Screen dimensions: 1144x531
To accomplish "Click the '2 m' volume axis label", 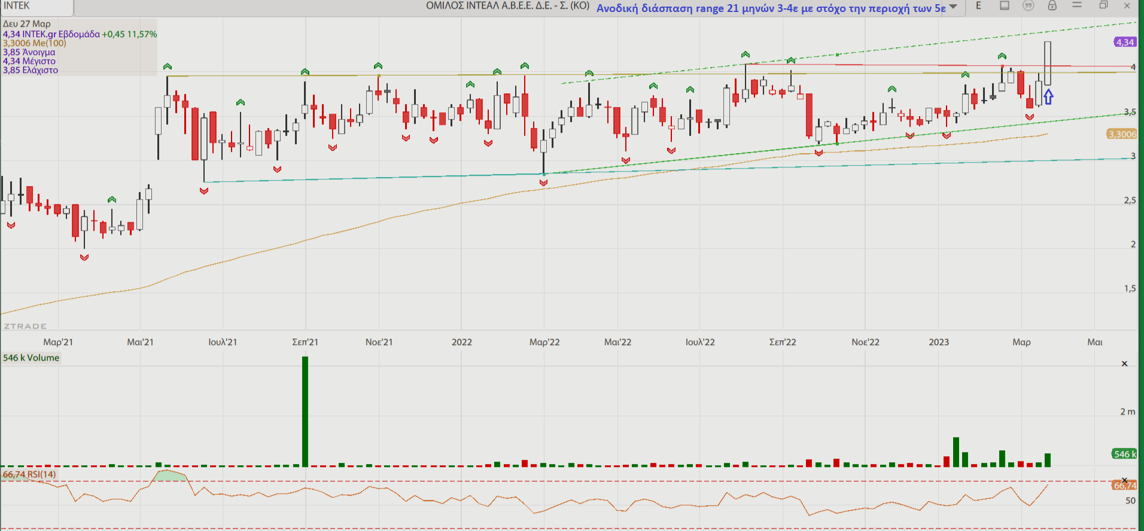I will coord(1127,411).
